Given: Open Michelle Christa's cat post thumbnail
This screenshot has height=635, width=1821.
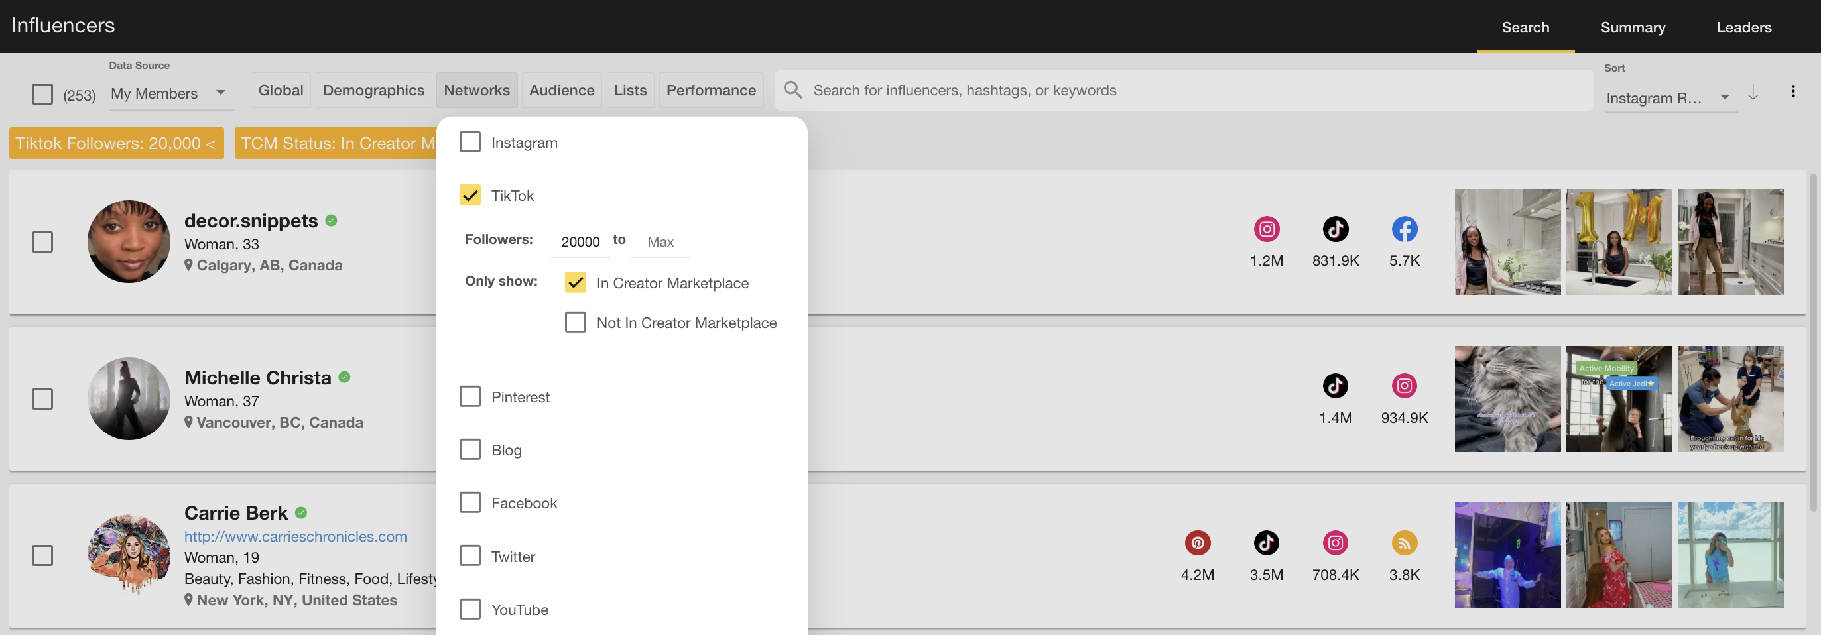Looking at the screenshot, I should pyautogui.click(x=1507, y=399).
